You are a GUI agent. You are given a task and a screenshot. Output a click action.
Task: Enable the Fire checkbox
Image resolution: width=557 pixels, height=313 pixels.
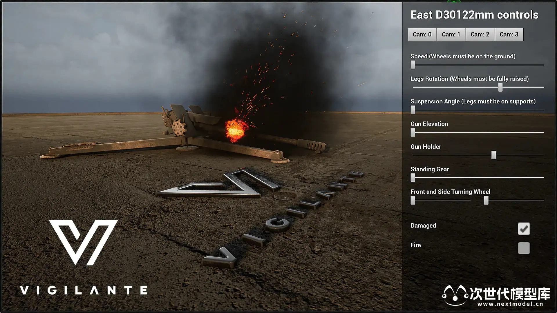coord(523,248)
